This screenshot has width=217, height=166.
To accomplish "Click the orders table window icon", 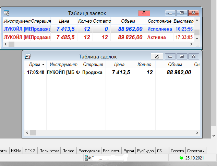I will point(7,13).
